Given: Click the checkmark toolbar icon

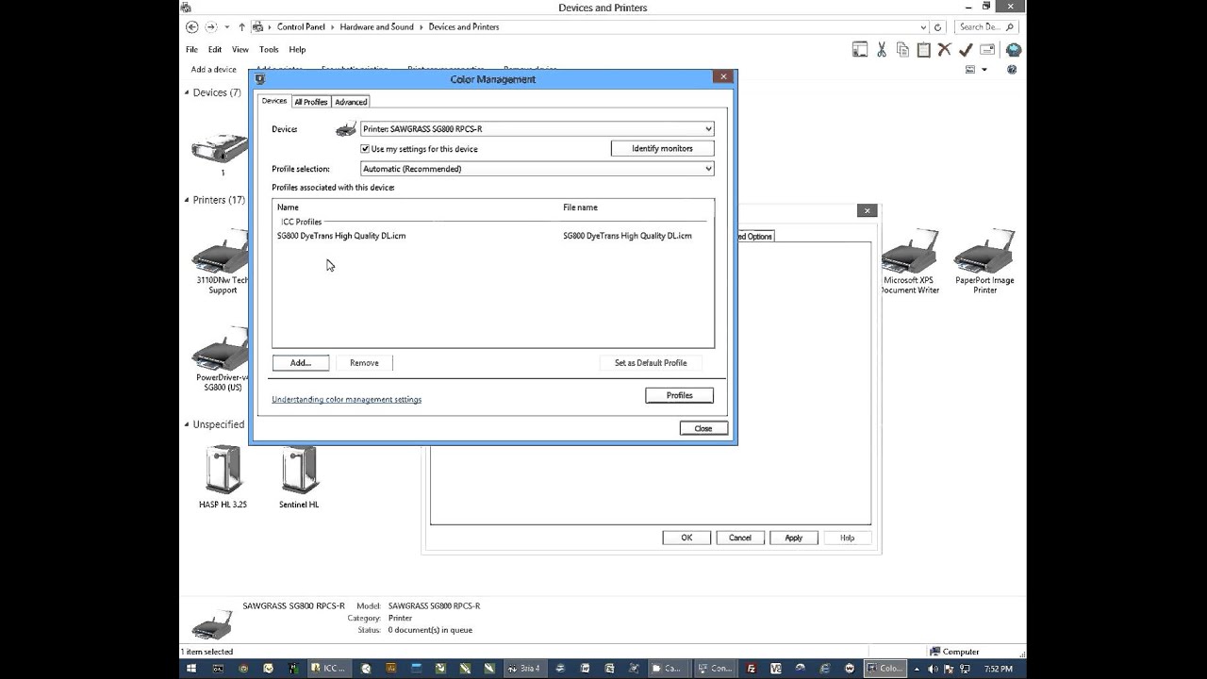Looking at the screenshot, I should pos(966,50).
